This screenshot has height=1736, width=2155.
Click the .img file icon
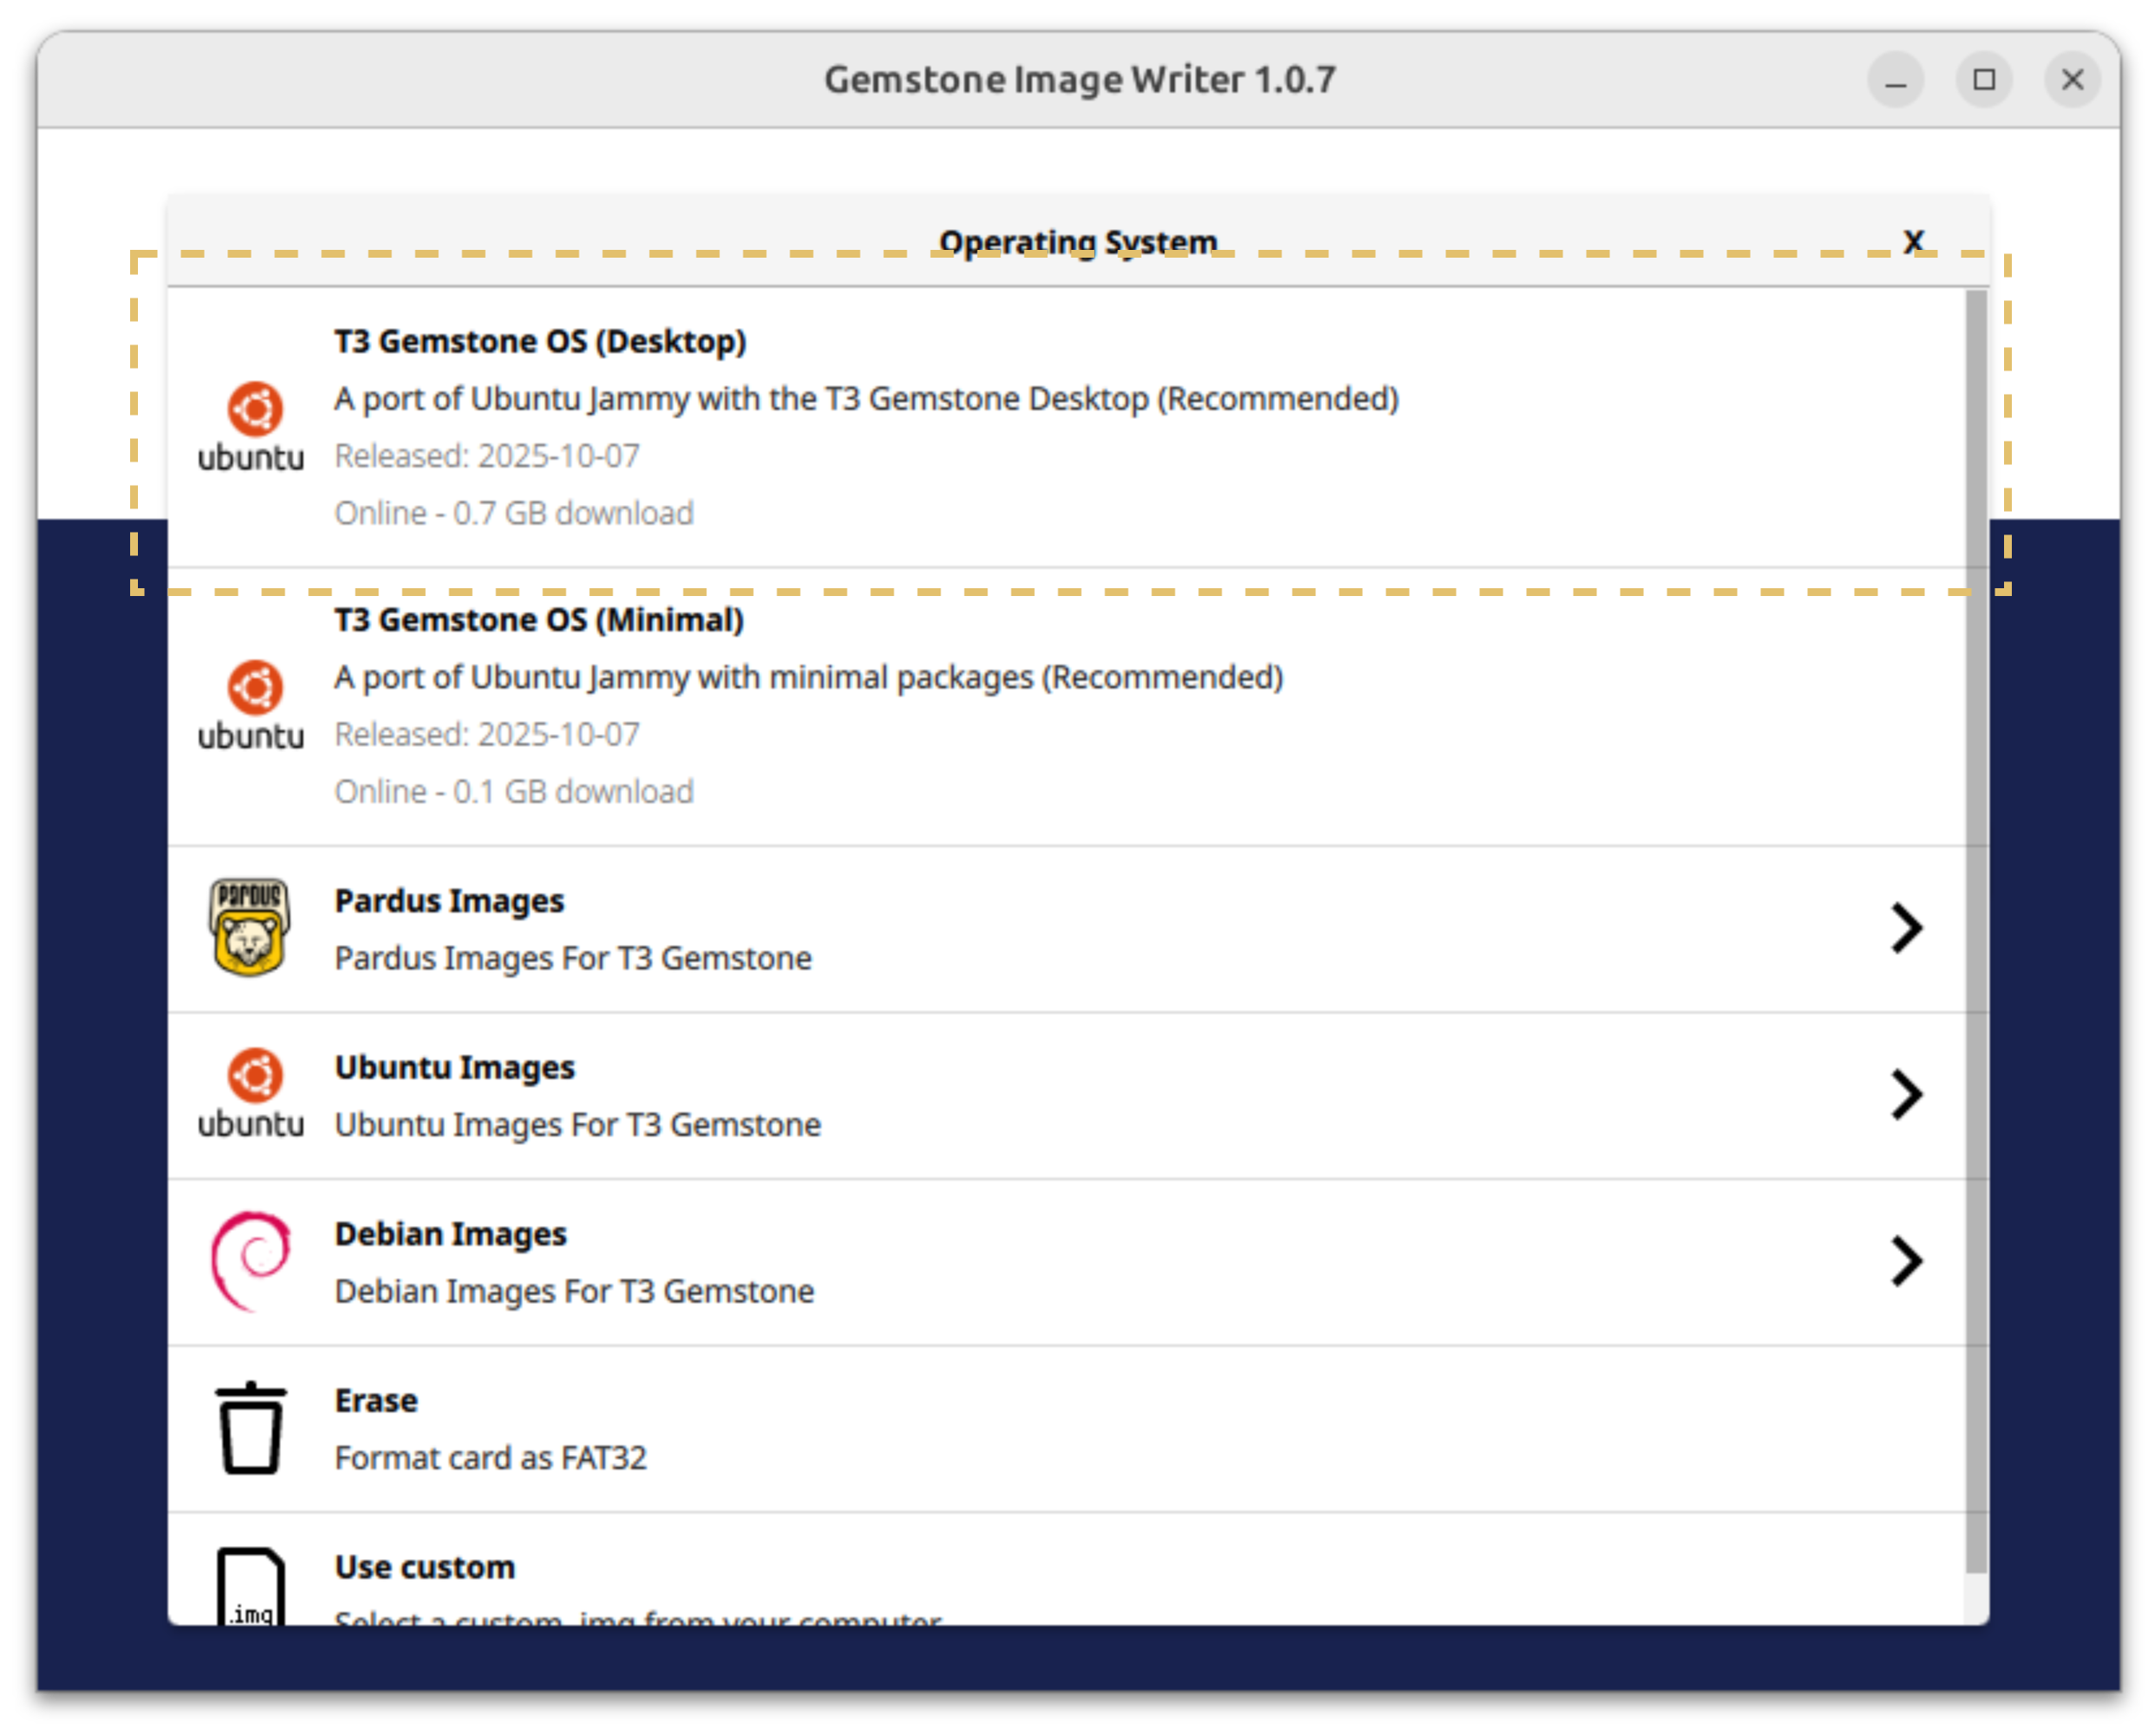251,1587
